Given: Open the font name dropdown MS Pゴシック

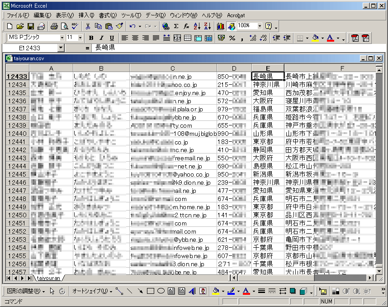Looking at the screenshot, I should 62,38.
